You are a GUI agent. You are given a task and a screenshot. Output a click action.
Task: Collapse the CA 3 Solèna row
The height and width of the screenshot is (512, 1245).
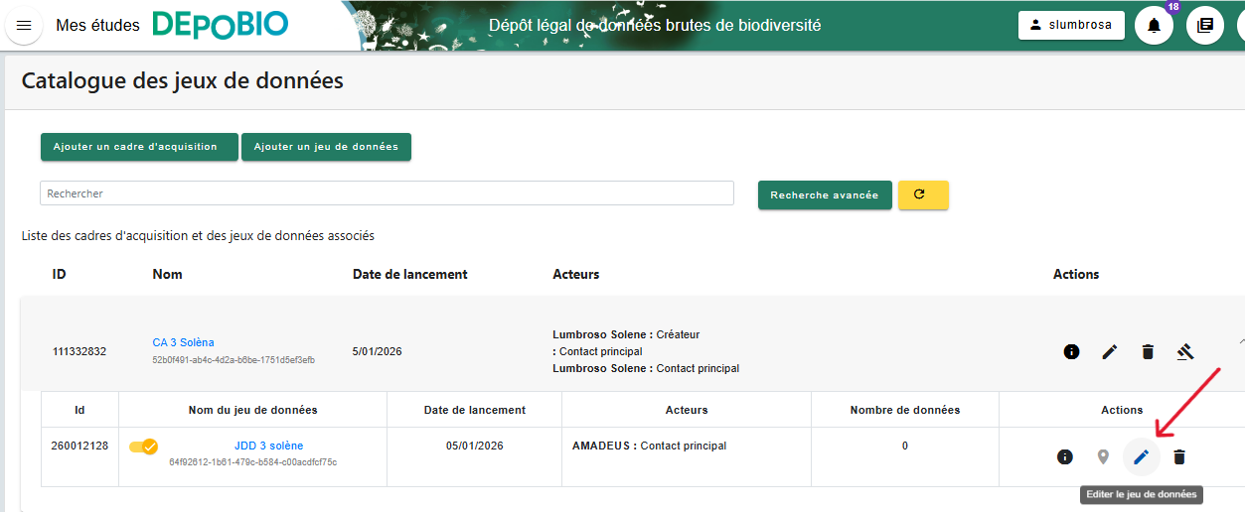(1240, 341)
